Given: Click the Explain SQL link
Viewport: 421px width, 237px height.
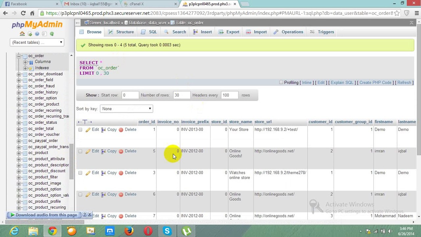Looking at the screenshot, I should click(x=342, y=83).
